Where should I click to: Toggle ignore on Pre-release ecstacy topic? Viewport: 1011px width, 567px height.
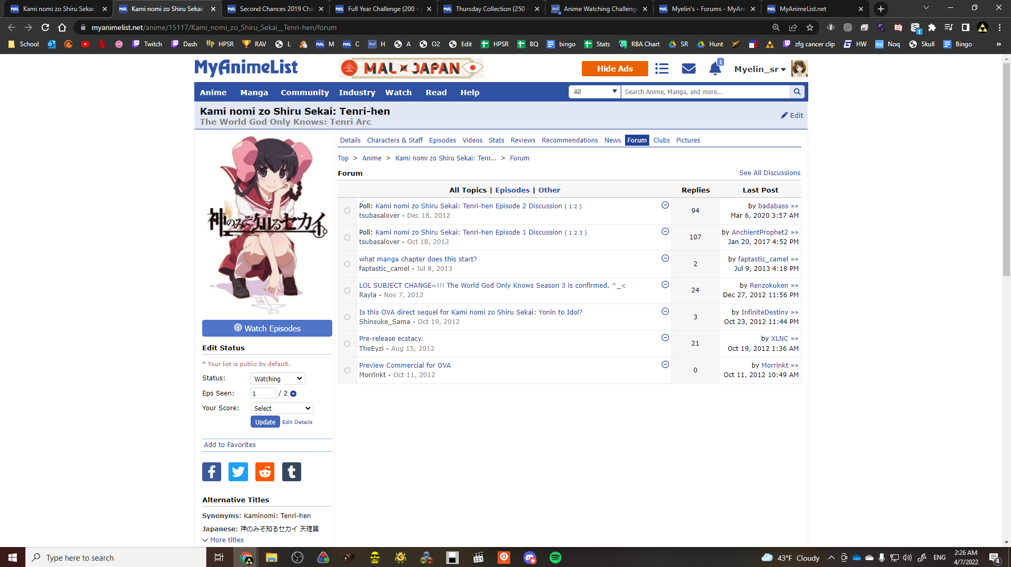[665, 338]
